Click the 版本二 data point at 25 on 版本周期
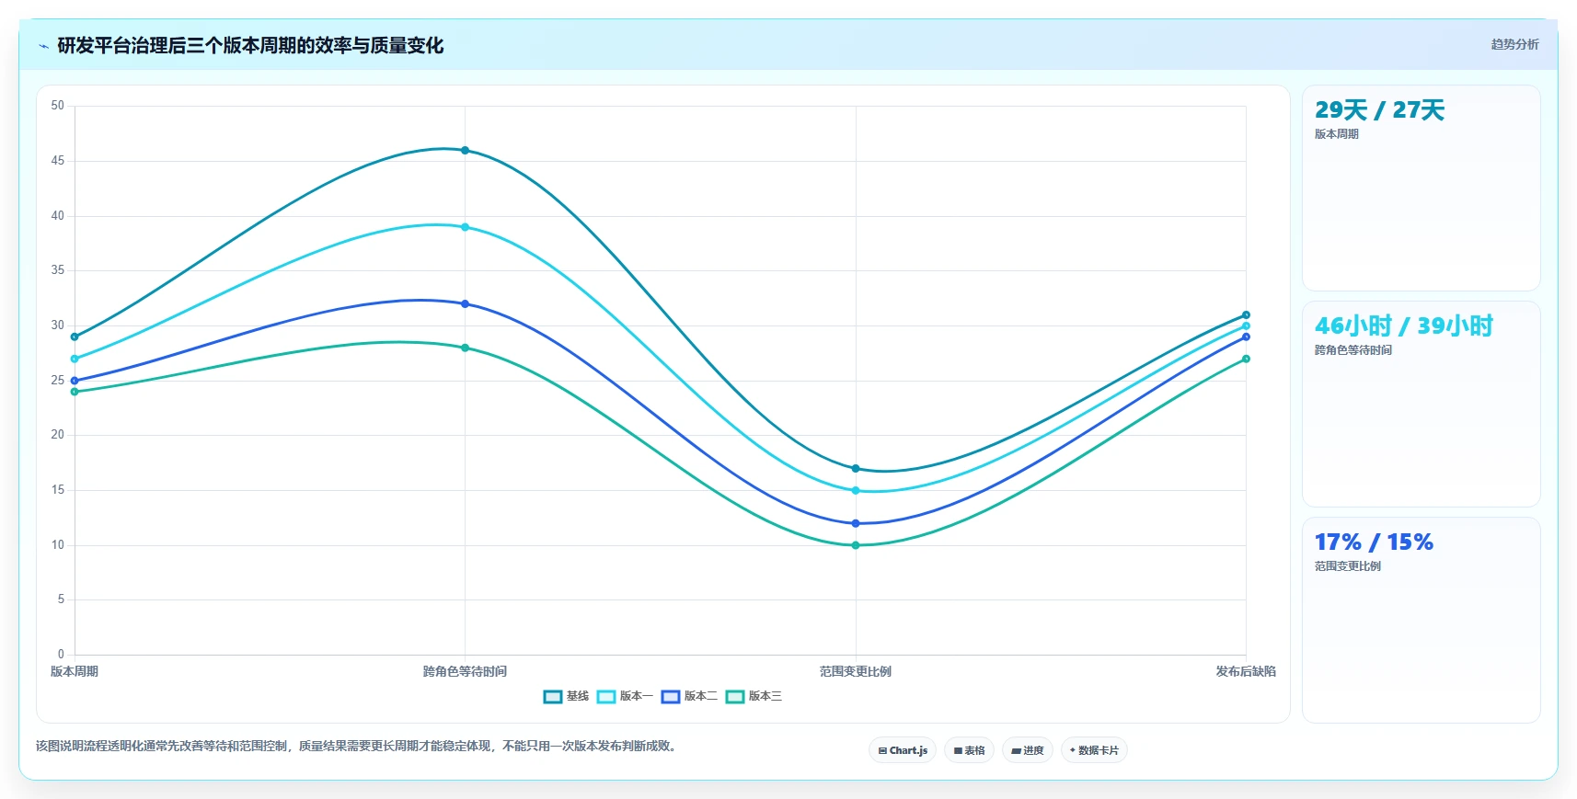 (75, 381)
